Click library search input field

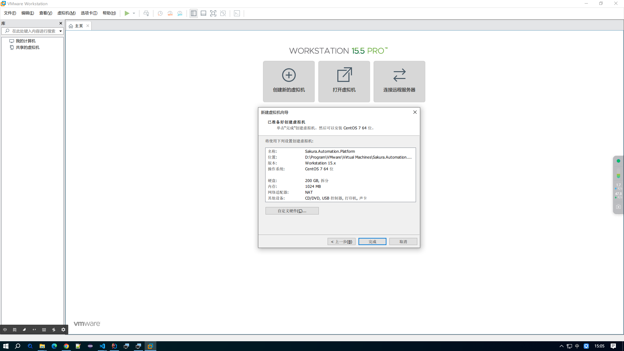pos(32,31)
